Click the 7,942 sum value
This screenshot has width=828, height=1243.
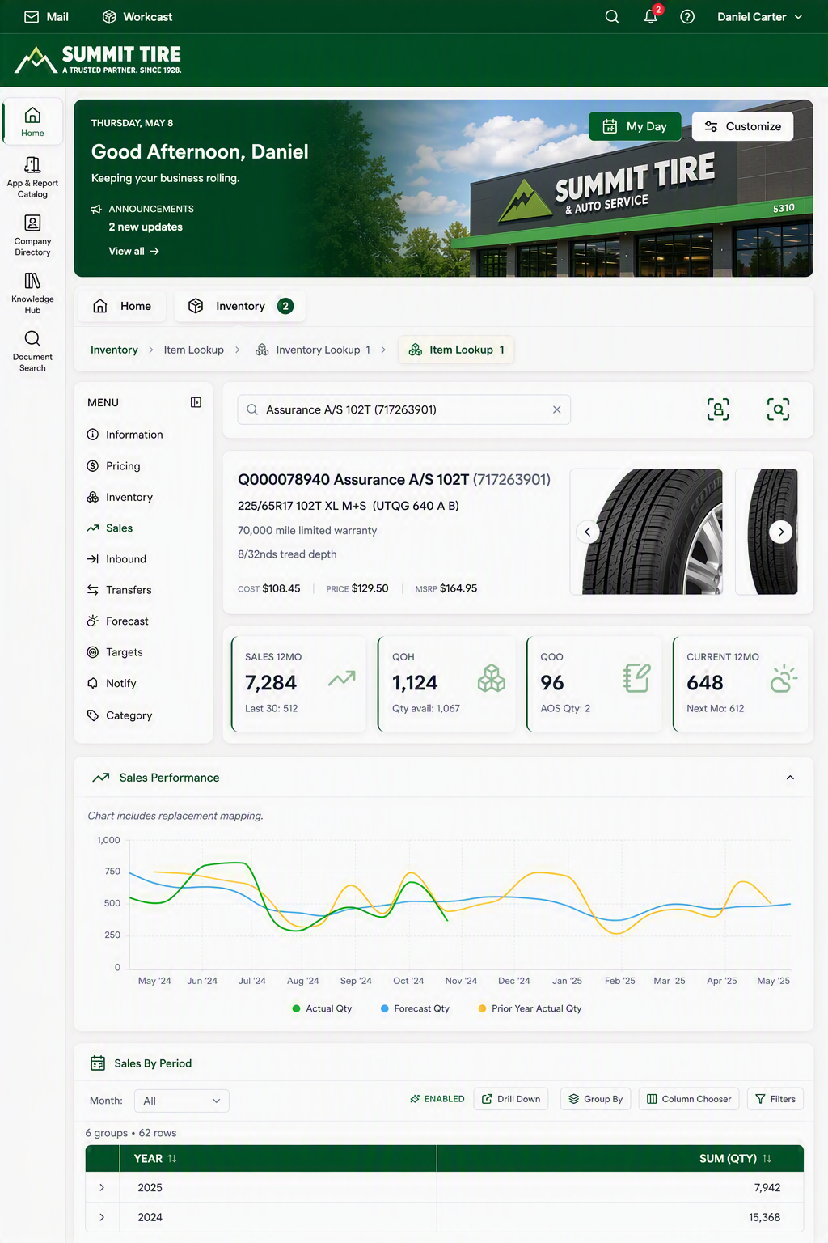point(767,1188)
